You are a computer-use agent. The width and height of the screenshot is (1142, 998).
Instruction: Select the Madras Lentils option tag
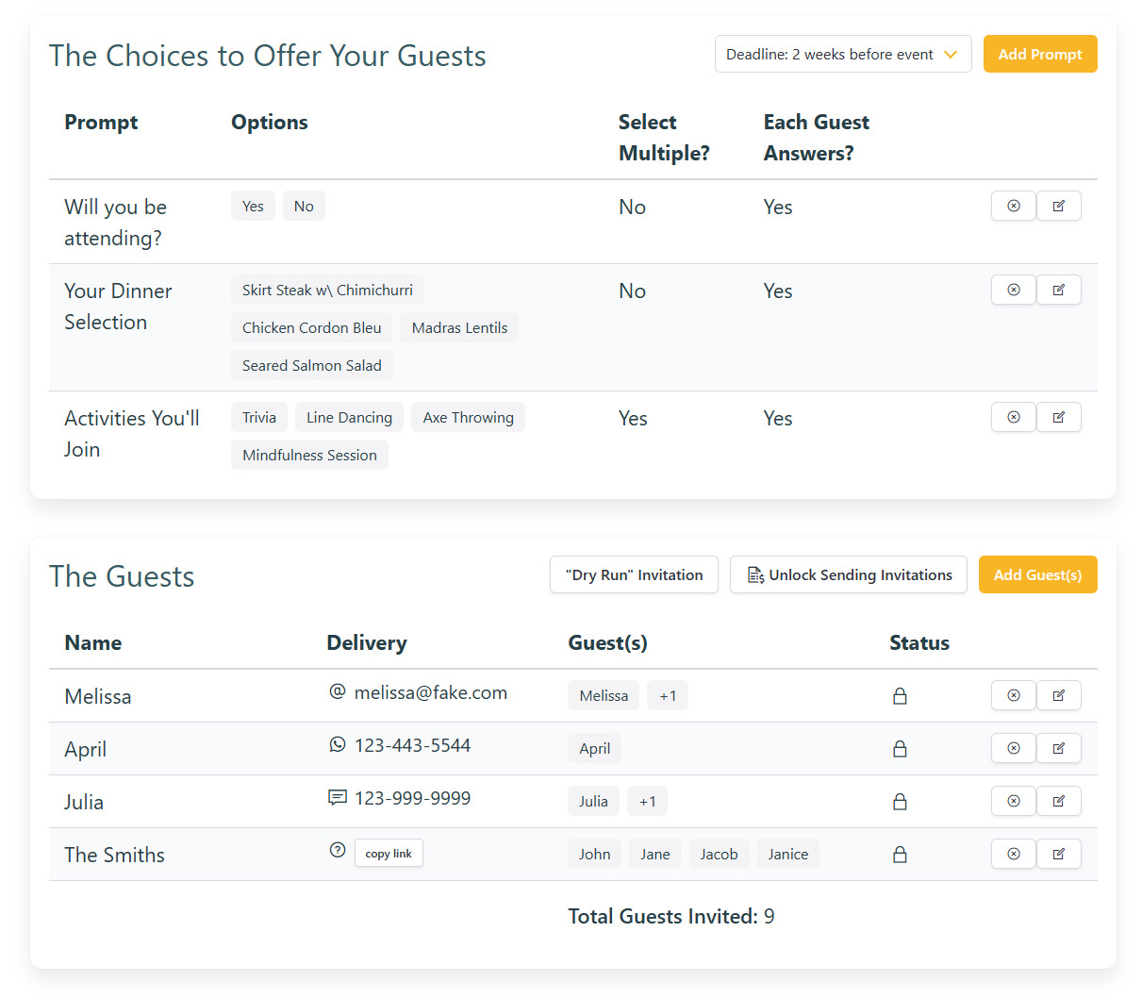pyautogui.click(x=459, y=328)
